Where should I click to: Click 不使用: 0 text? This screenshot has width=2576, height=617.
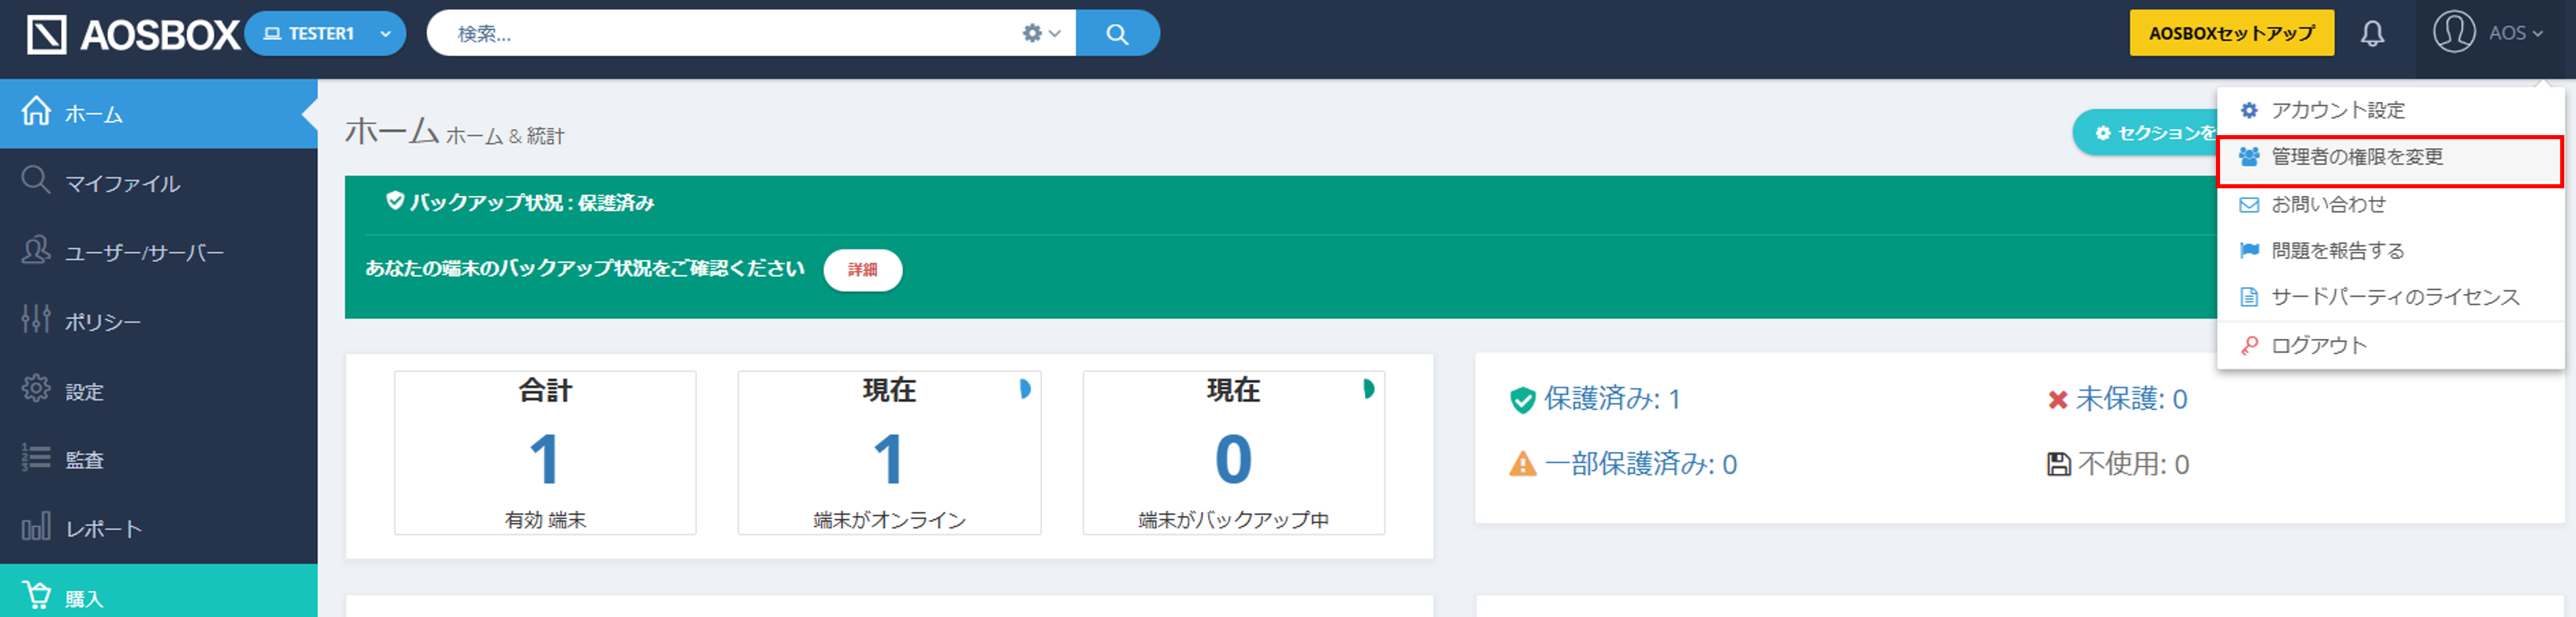(x=2133, y=464)
